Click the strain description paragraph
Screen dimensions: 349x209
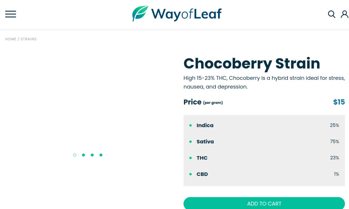click(264, 82)
